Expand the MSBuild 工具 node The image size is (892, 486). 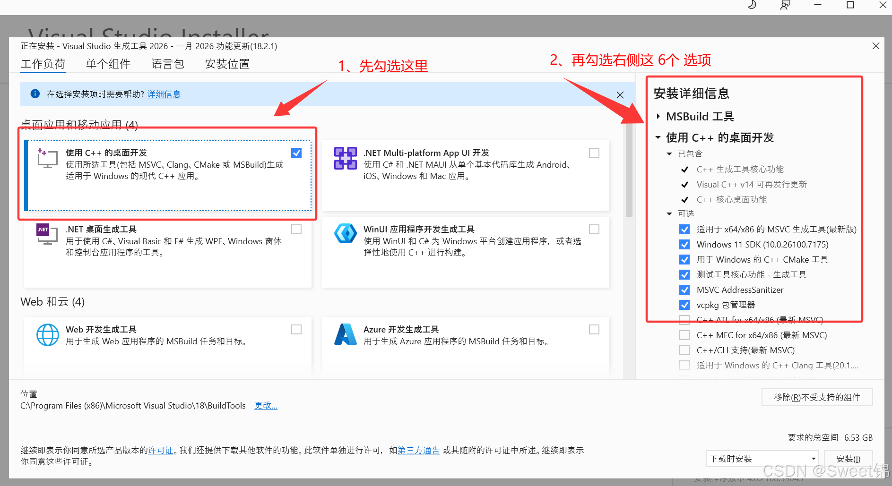[x=658, y=116]
